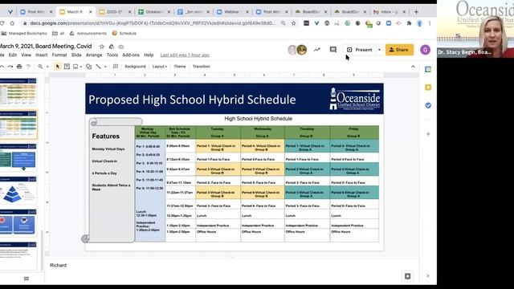Click the move to Drive folder icon
The image size is (514, 289).
[x=112, y=47]
